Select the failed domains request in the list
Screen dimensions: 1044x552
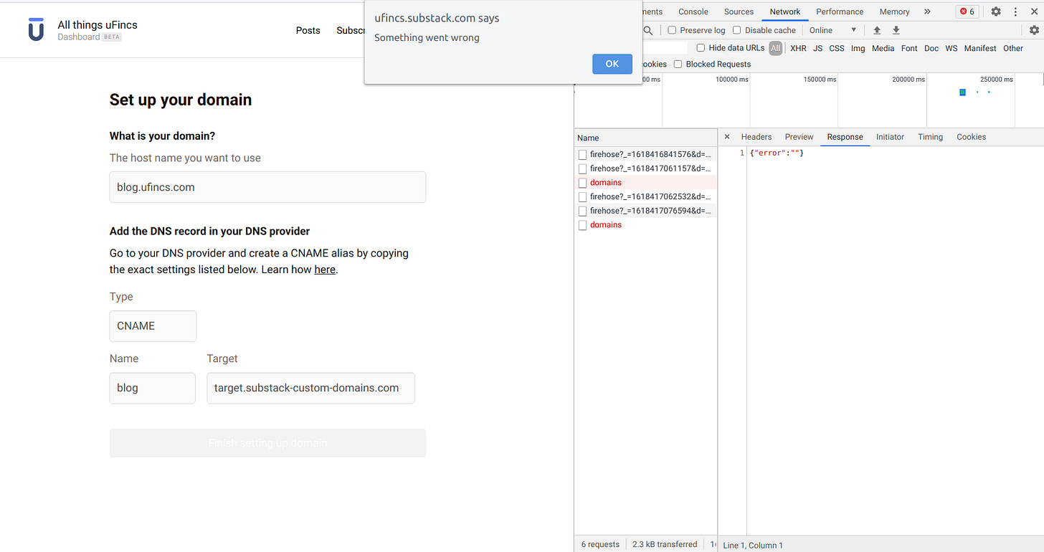pos(606,182)
